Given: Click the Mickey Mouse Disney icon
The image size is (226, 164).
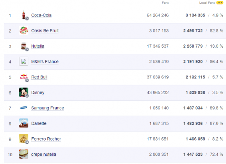Looking at the screenshot, I should pyautogui.click(x=24, y=92).
